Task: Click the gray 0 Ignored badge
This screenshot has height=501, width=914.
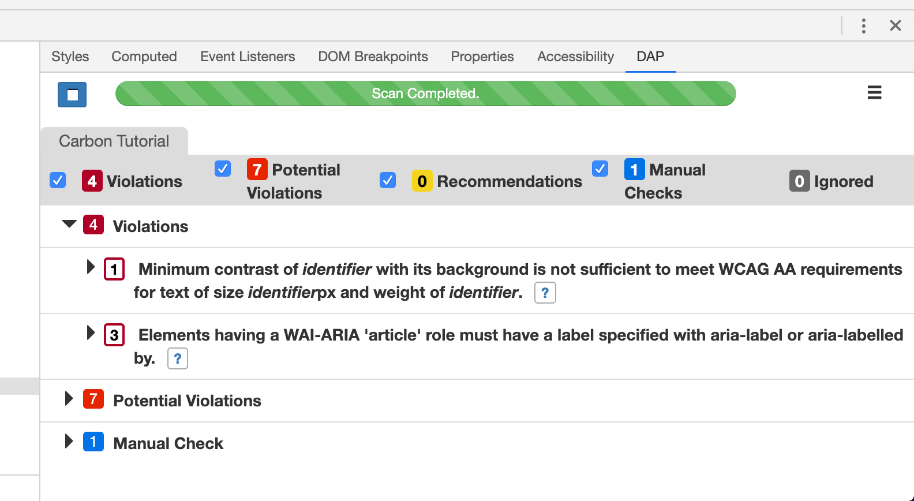Action: tap(799, 181)
